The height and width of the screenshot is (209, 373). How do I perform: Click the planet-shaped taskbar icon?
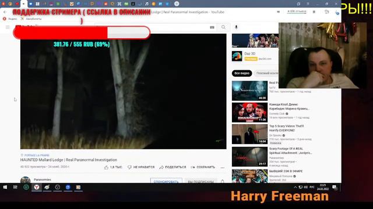point(47,187)
